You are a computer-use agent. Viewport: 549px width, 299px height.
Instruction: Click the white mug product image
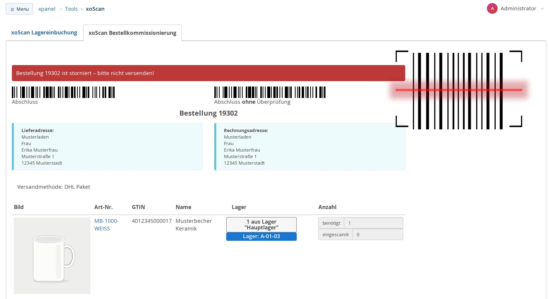[x=52, y=256]
